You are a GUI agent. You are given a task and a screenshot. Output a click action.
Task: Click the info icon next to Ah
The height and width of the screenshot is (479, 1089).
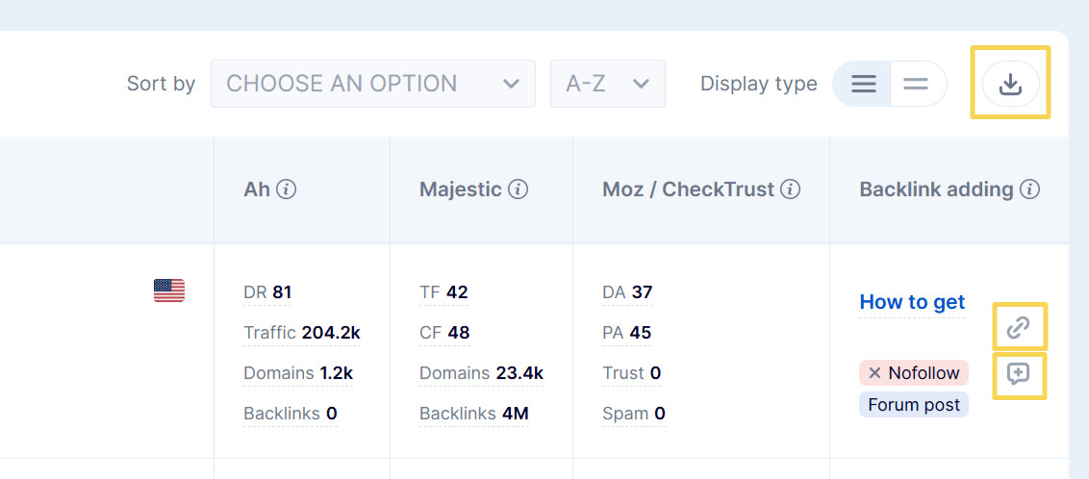pyautogui.click(x=286, y=189)
